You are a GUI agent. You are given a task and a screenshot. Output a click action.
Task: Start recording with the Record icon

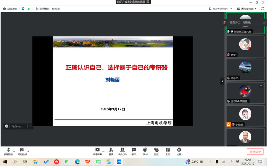[145, 151]
